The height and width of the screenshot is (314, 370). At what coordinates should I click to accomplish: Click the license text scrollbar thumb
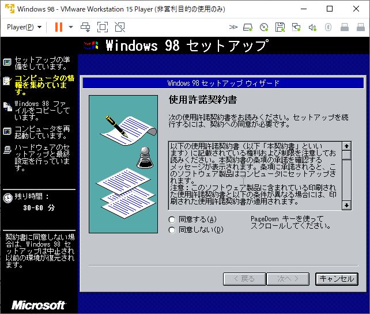coord(346,156)
